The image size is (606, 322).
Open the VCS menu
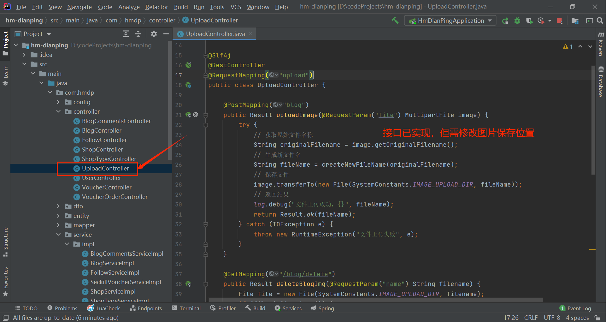(236, 7)
